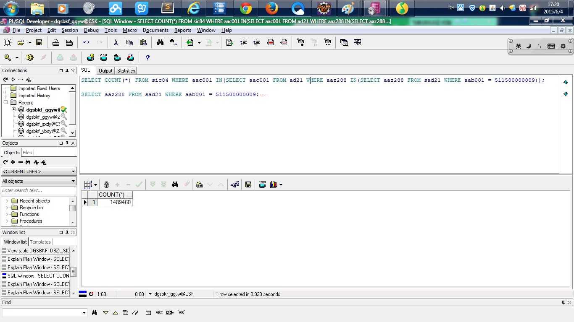The height and width of the screenshot is (322, 574).
Task: Expand the Recent objects folder
Action: pyautogui.click(x=7, y=201)
